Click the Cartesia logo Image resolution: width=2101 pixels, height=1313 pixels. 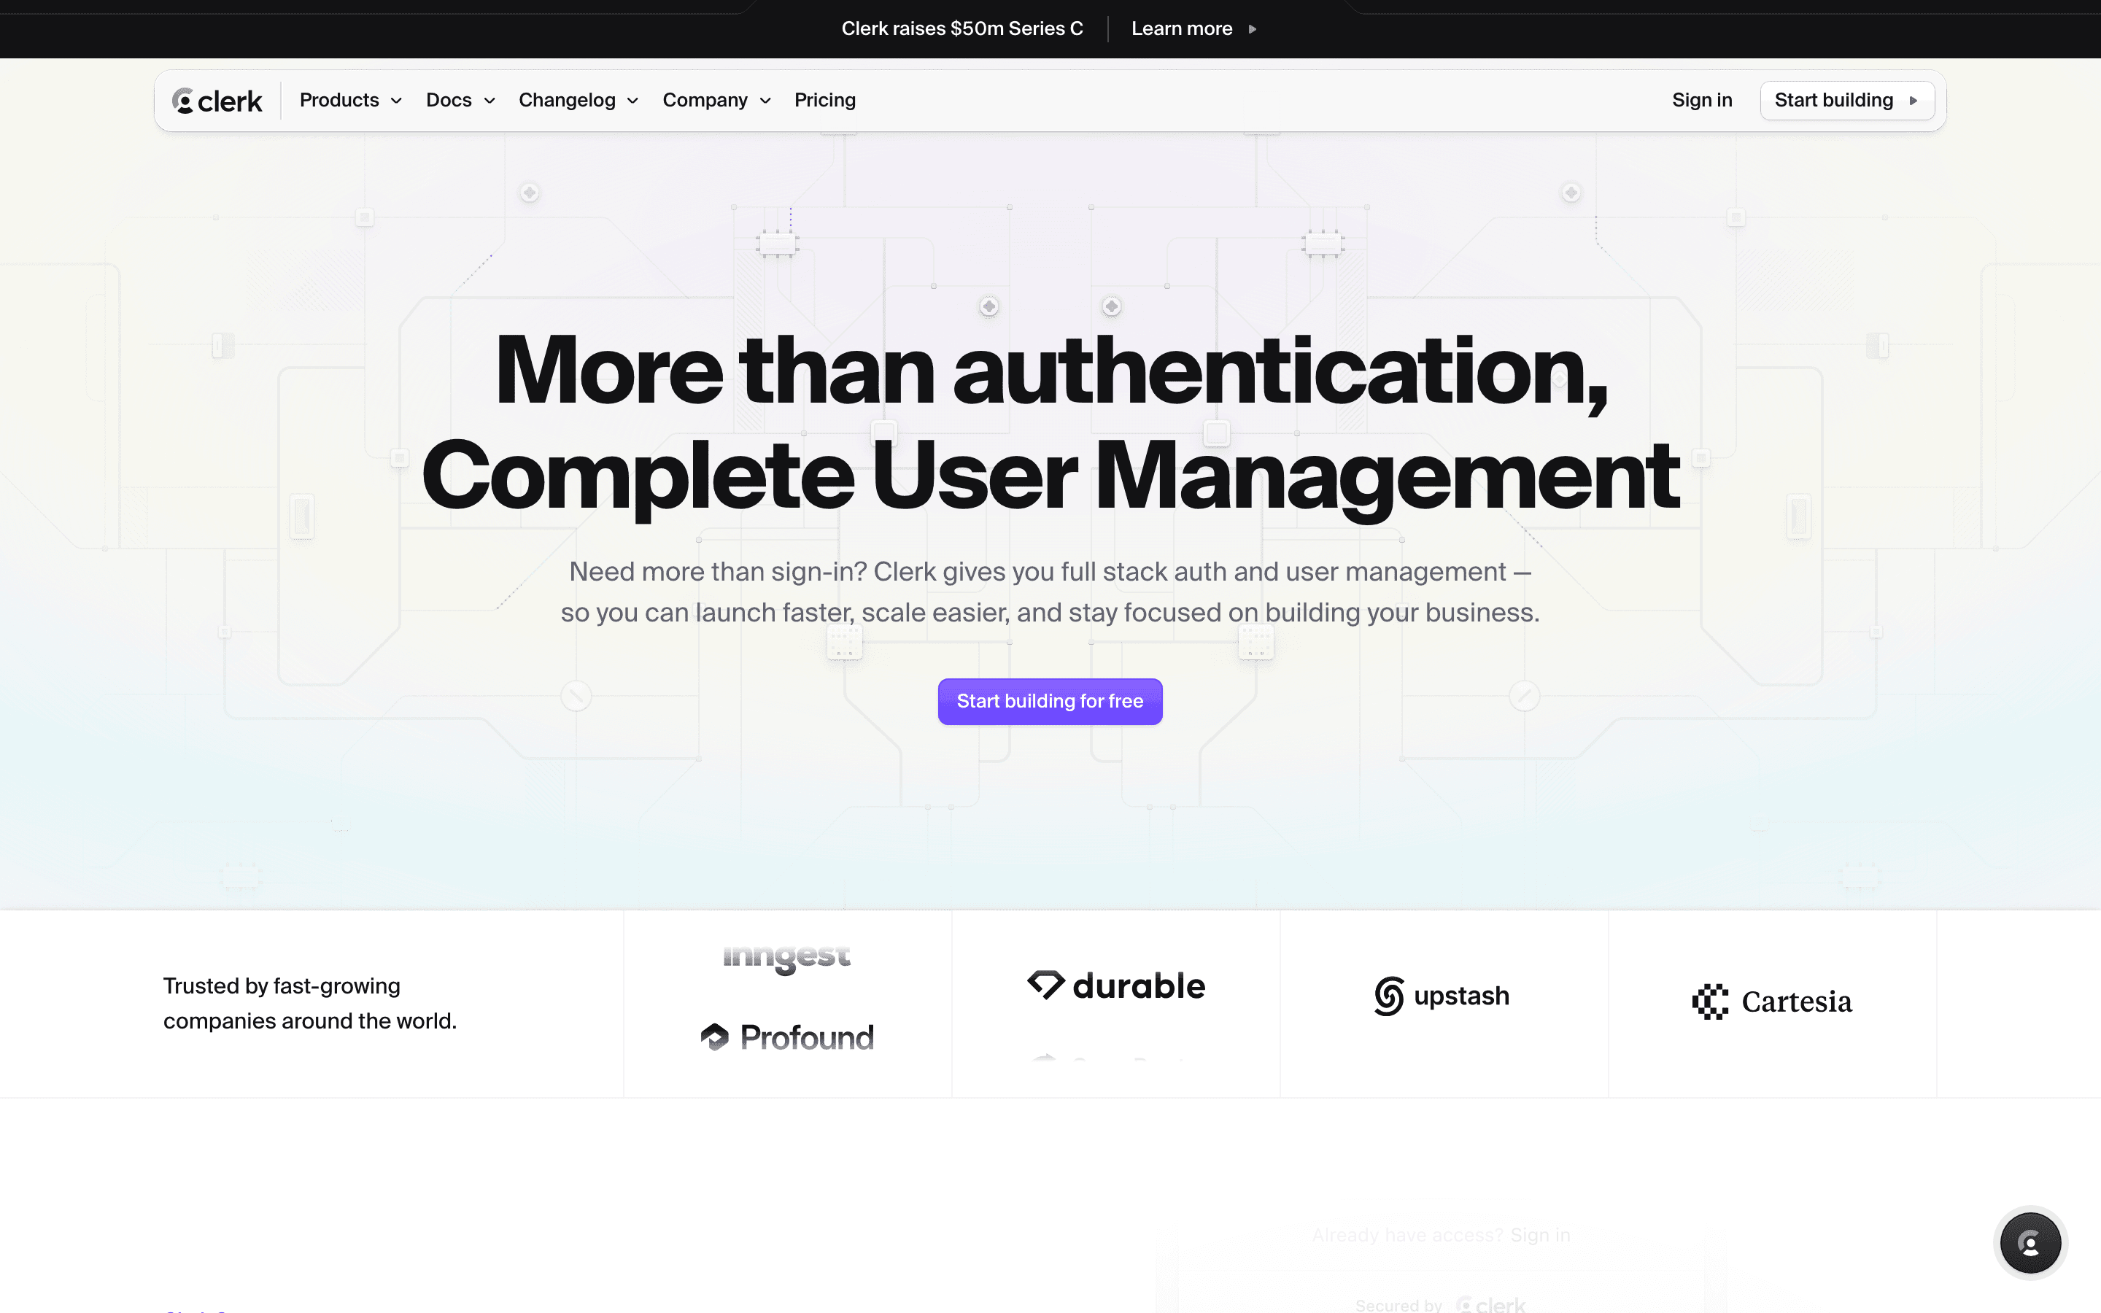1772,1002
